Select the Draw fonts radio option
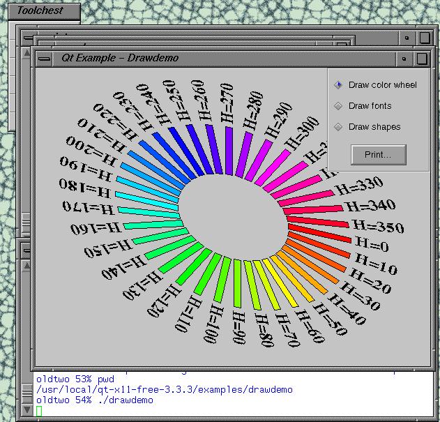440x422 pixels. [363, 106]
